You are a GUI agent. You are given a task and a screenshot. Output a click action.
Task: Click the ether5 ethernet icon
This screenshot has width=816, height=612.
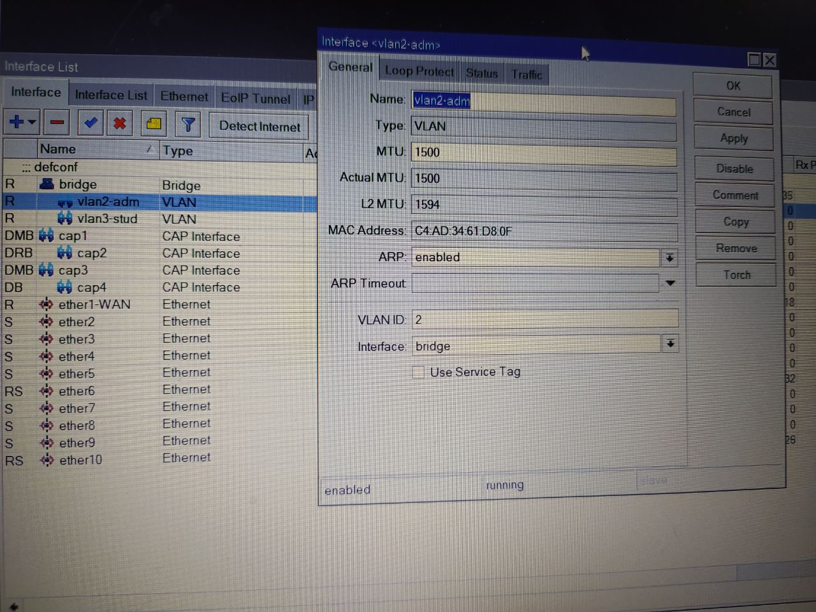[x=47, y=374]
